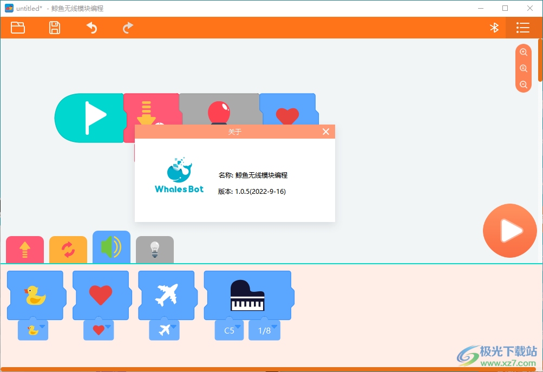
Task: Run the program with the orange play button
Action: point(509,230)
